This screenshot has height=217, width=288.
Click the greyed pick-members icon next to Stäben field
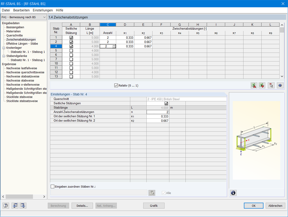click(x=152, y=193)
